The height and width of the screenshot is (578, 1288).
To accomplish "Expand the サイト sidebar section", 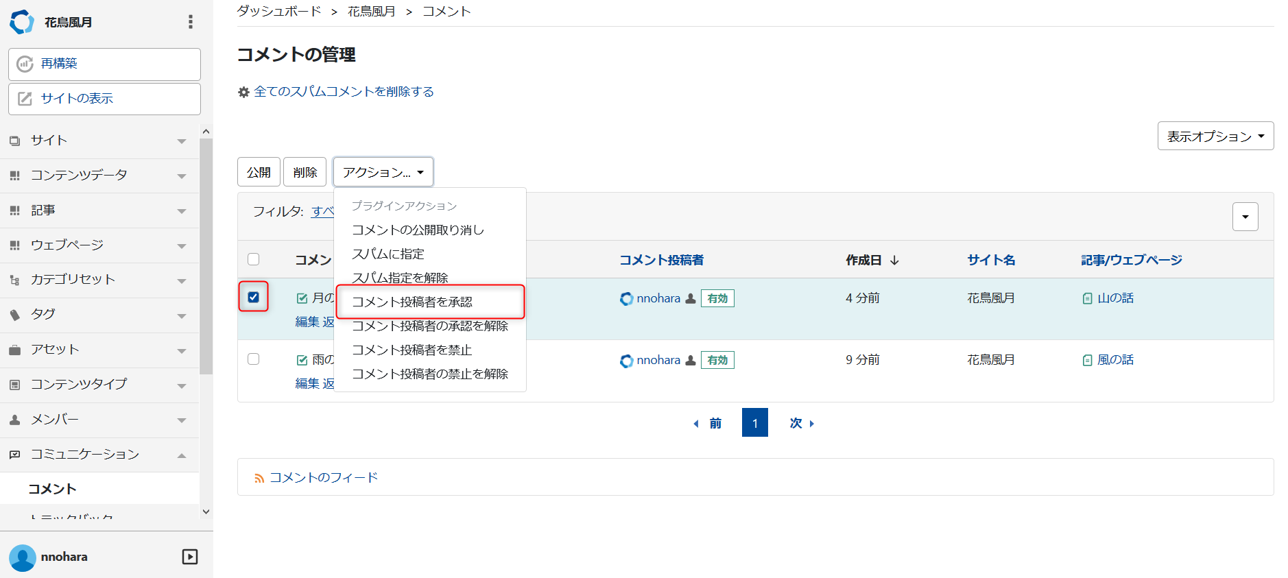I will 182,141.
